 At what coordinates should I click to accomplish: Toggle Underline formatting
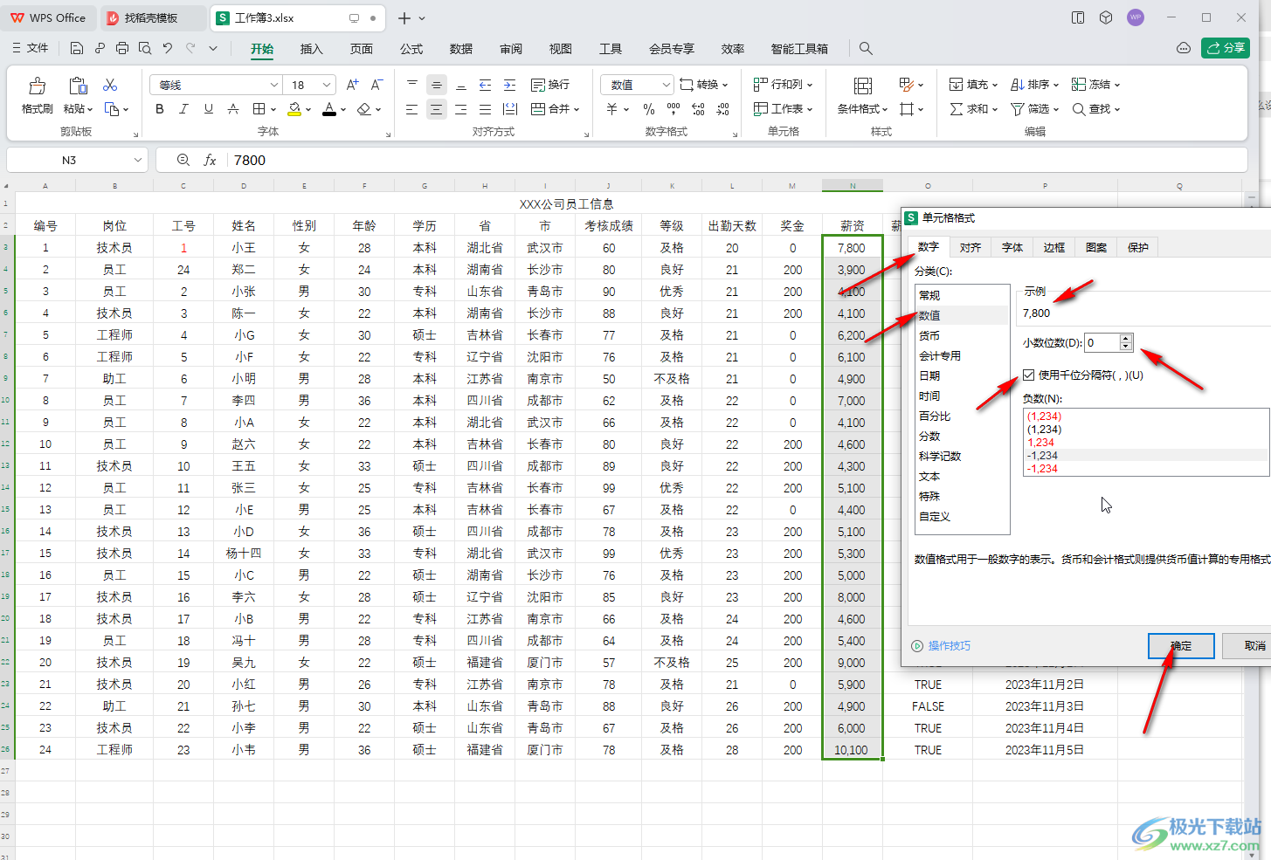point(208,109)
